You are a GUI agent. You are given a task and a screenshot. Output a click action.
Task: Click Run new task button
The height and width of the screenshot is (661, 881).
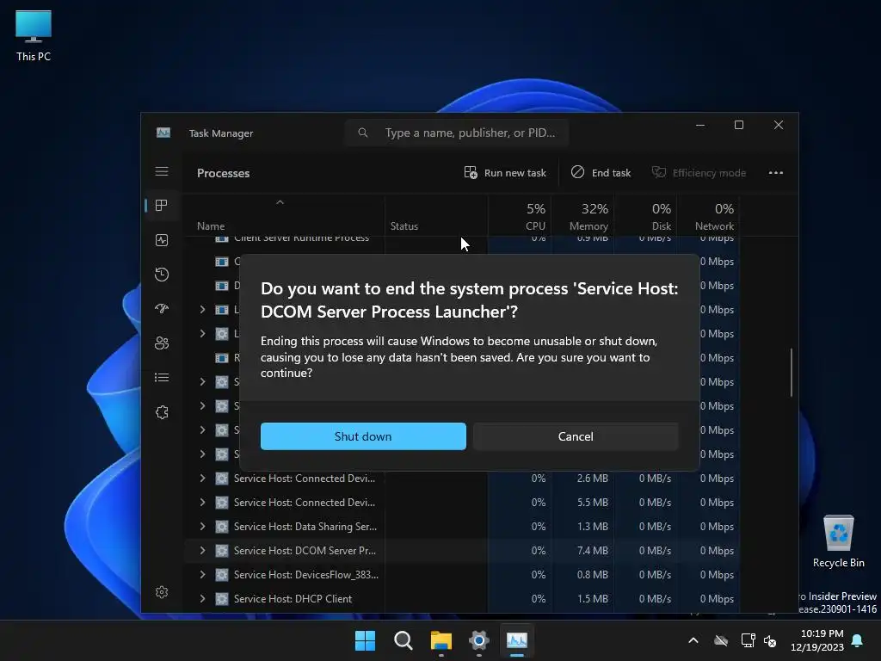tap(505, 172)
